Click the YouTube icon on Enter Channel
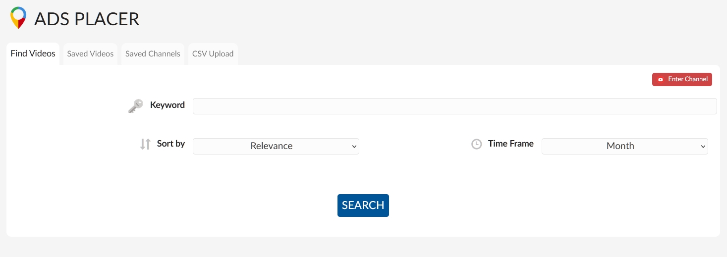 coord(660,80)
